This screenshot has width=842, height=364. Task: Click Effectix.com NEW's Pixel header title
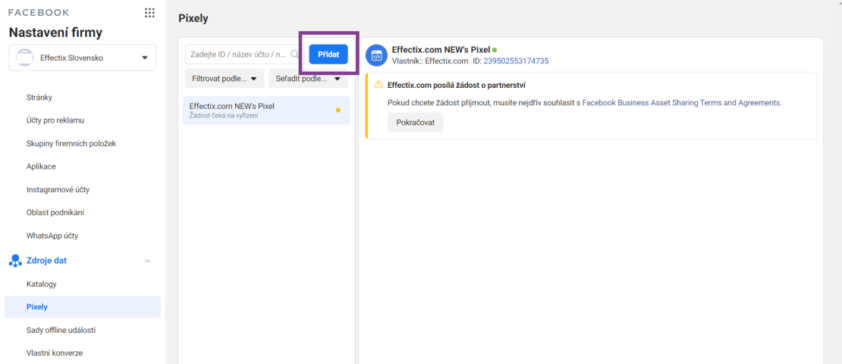(x=441, y=50)
